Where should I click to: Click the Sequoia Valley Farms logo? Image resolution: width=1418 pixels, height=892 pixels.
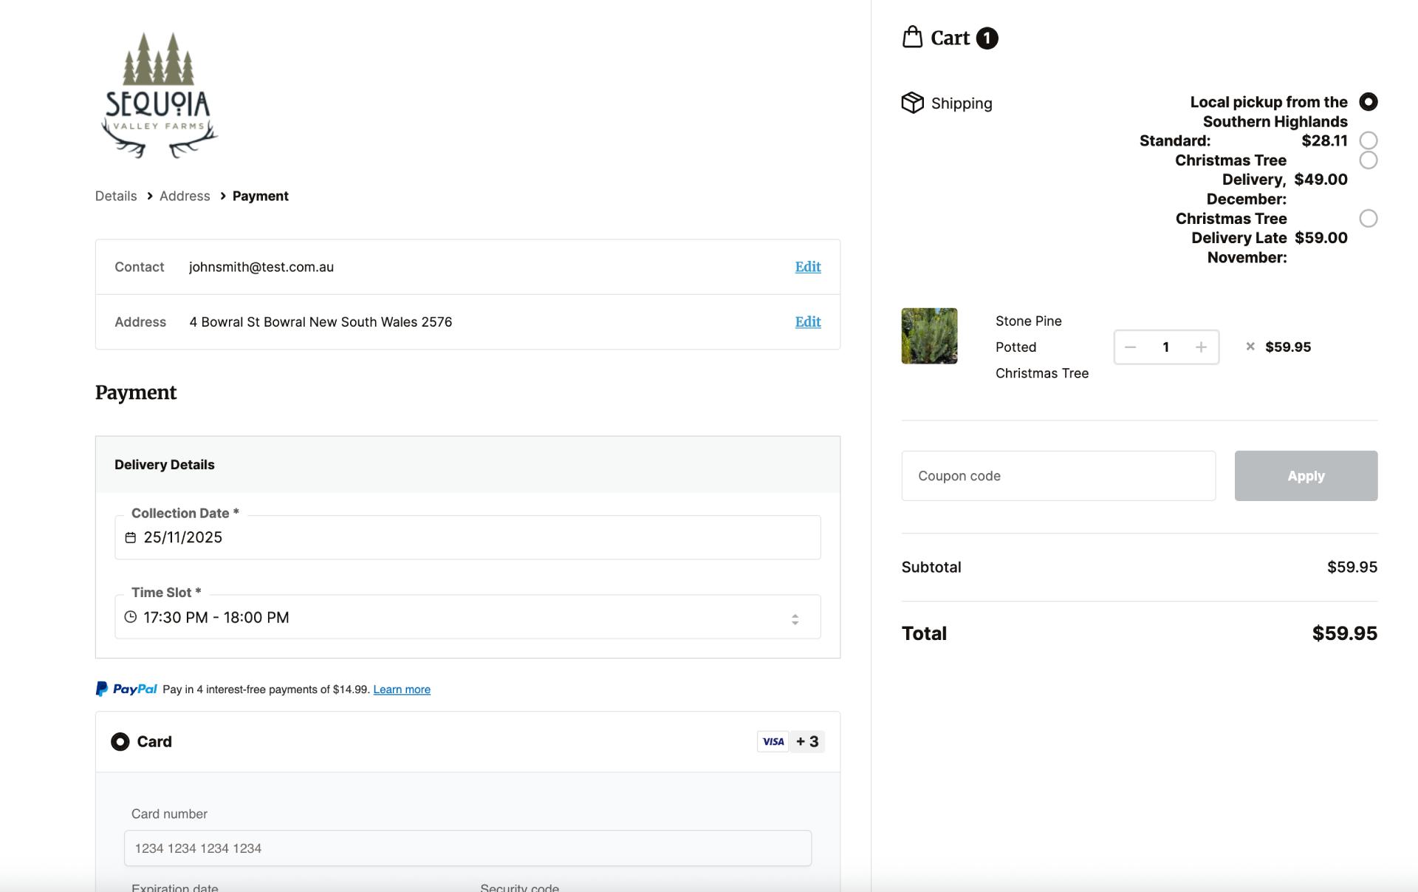click(x=159, y=95)
